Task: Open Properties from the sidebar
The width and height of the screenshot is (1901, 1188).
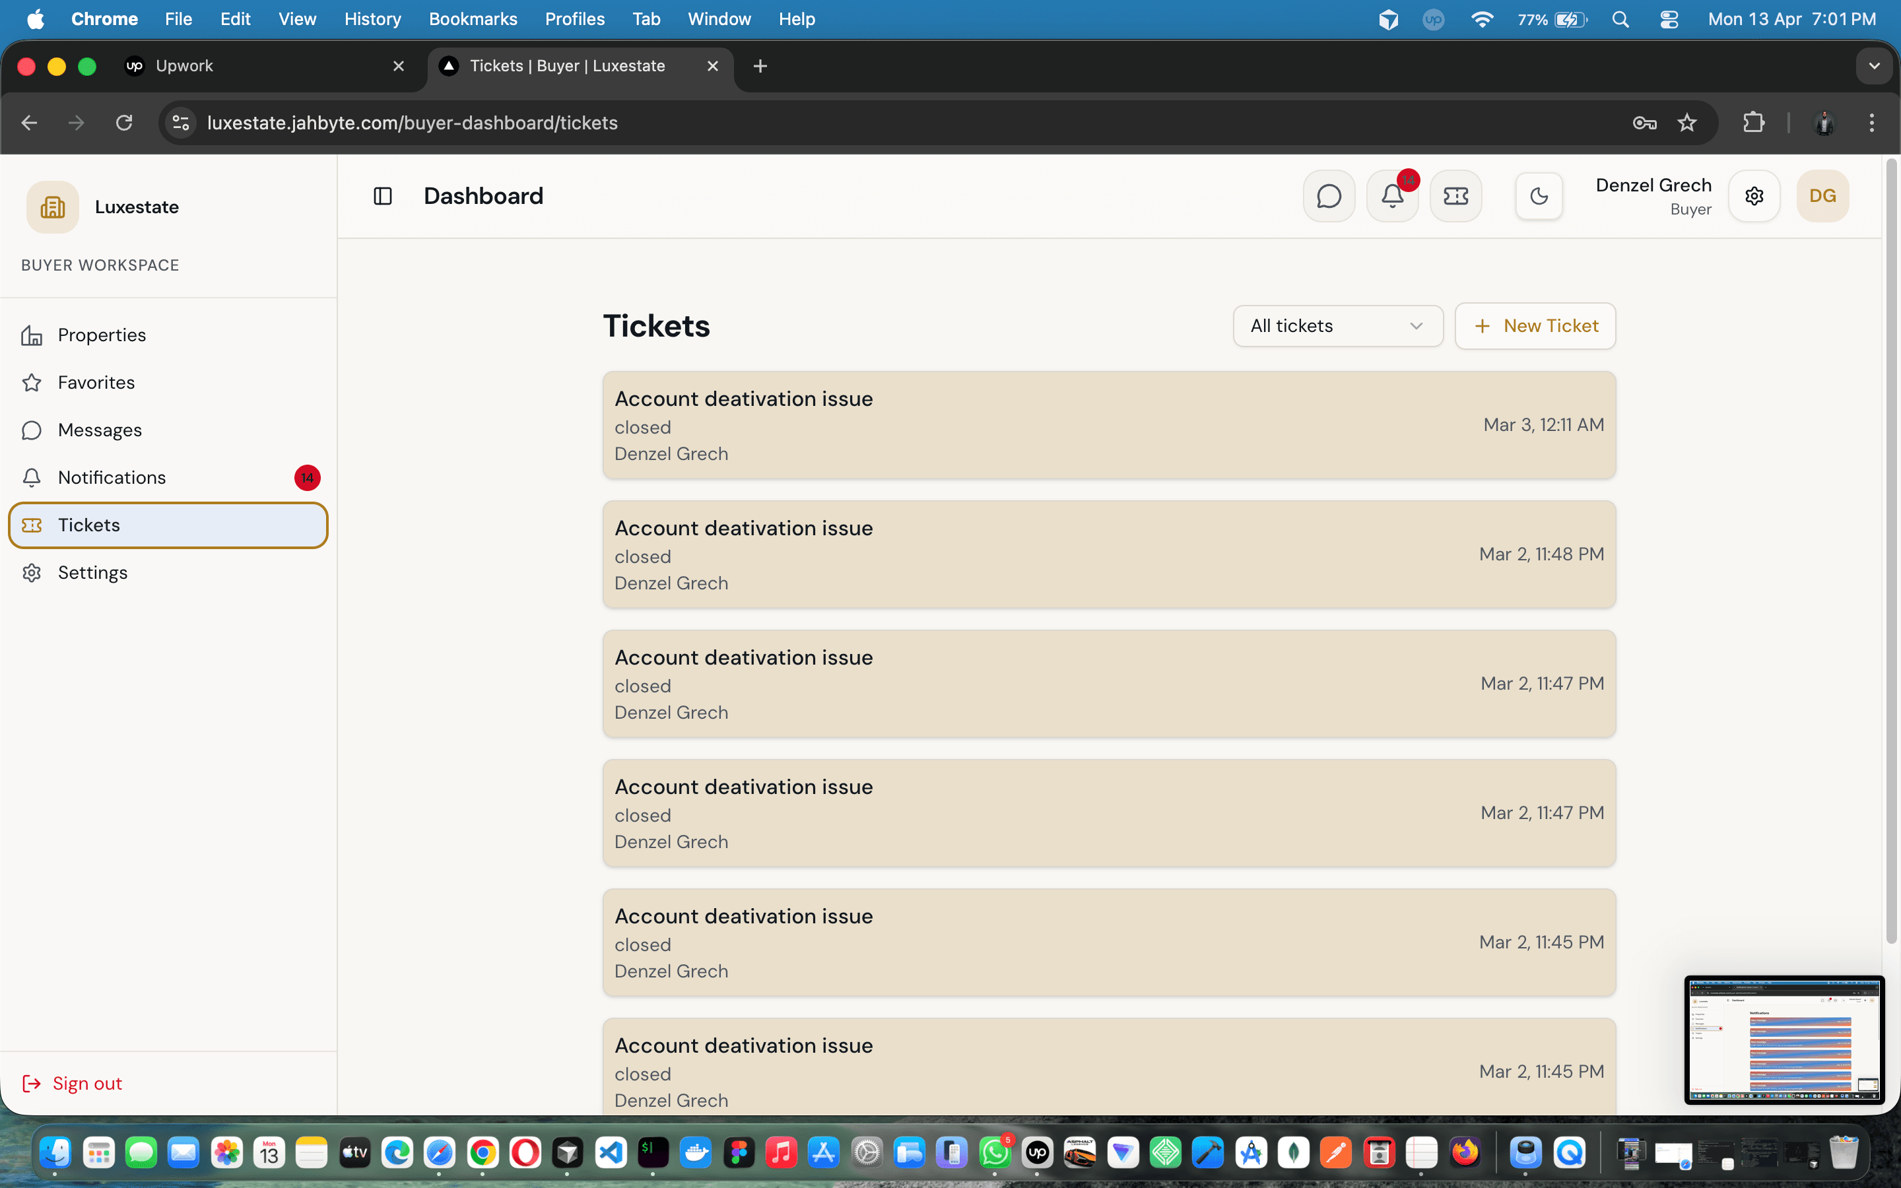Action: pos(102,334)
